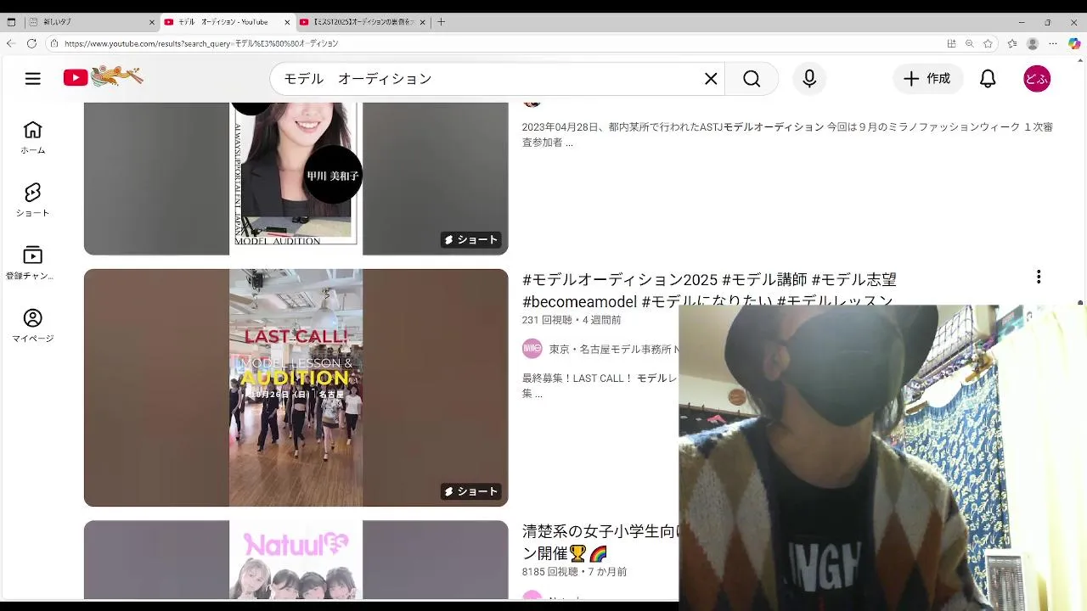Click the magnifier search button

click(752, 79)
